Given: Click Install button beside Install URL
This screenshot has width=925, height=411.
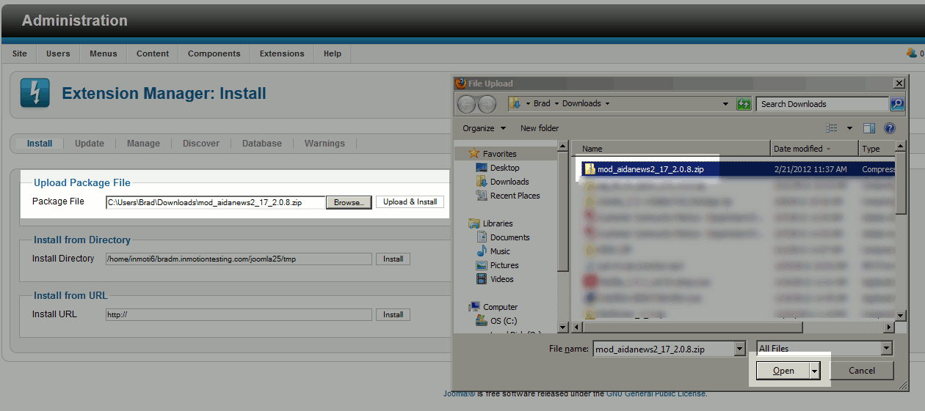Looking at the screenshot, I should click(393, 314).
